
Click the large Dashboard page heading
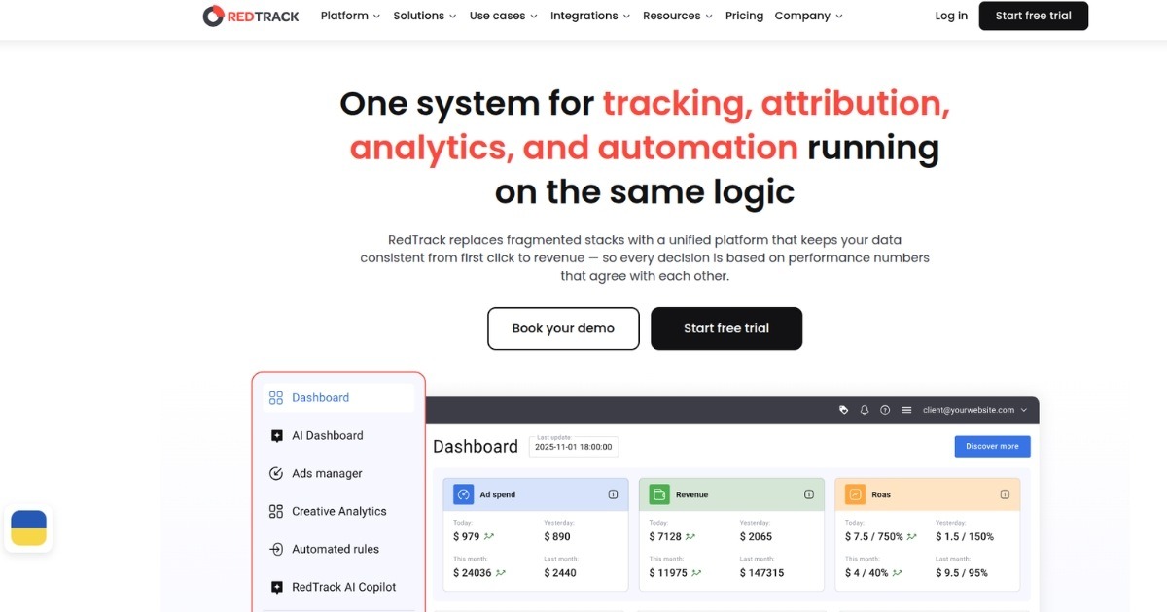476,447
